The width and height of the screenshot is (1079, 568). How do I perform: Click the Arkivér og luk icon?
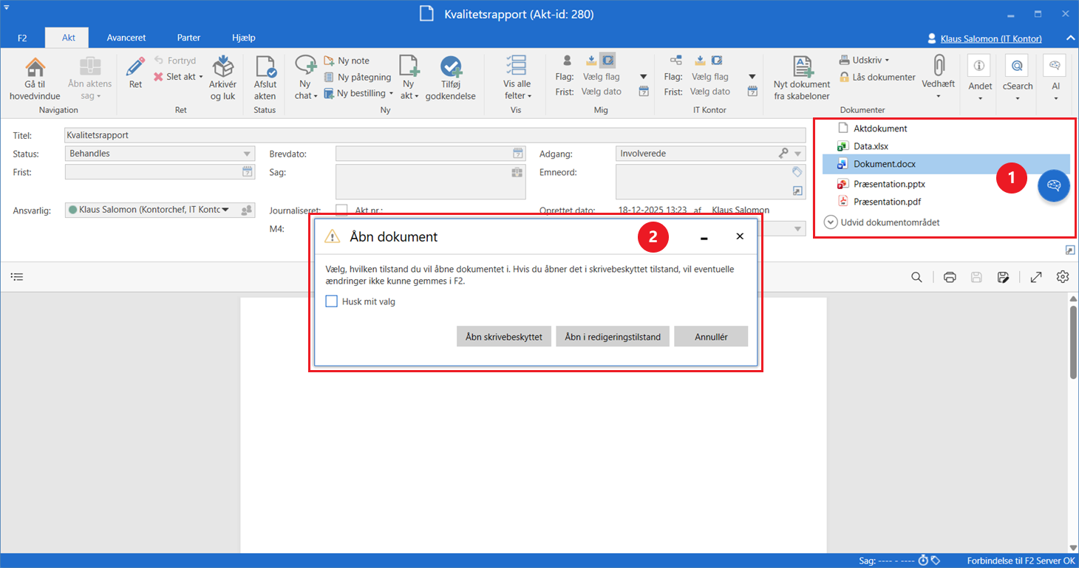[222, 67]
